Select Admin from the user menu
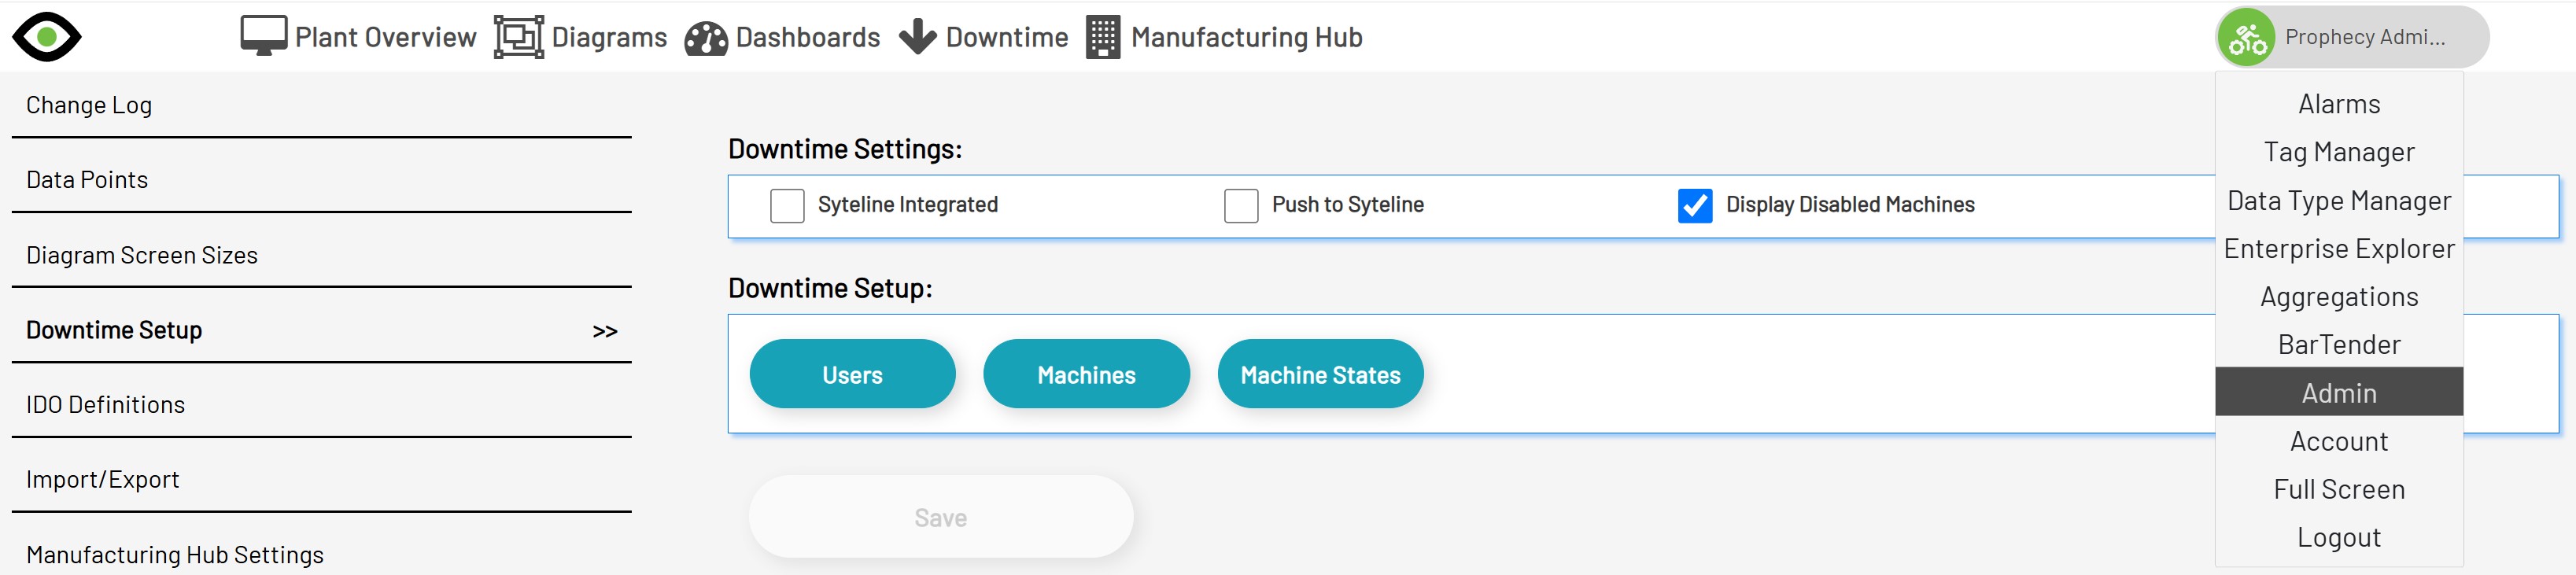2576x575 pixels. pos(2338,393)
